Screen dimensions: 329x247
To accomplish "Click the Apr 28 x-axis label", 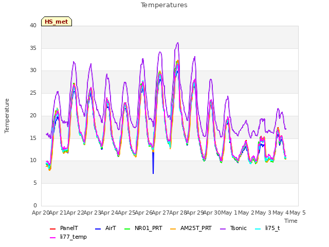I will (x=178, y=213).
